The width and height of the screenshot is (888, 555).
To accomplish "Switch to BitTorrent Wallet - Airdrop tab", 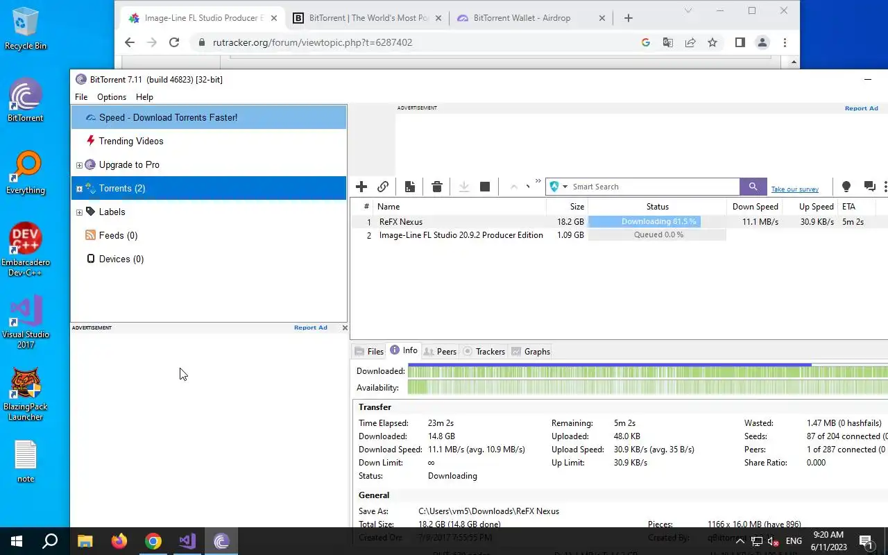I will (x=531, y=18).
